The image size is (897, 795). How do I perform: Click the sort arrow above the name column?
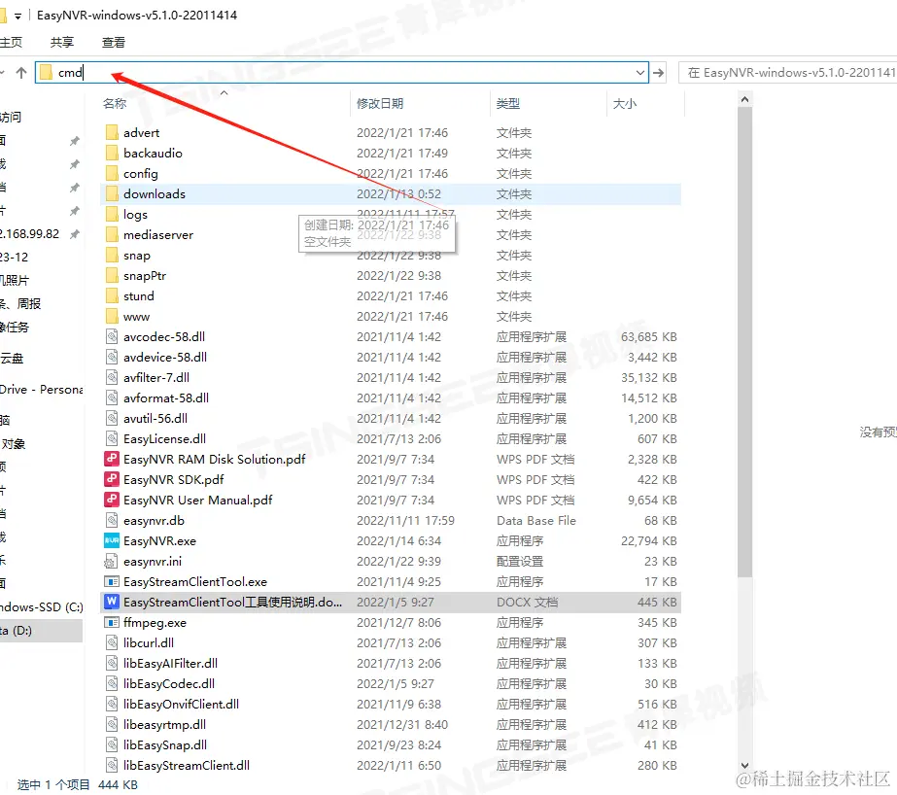[224, 92]
